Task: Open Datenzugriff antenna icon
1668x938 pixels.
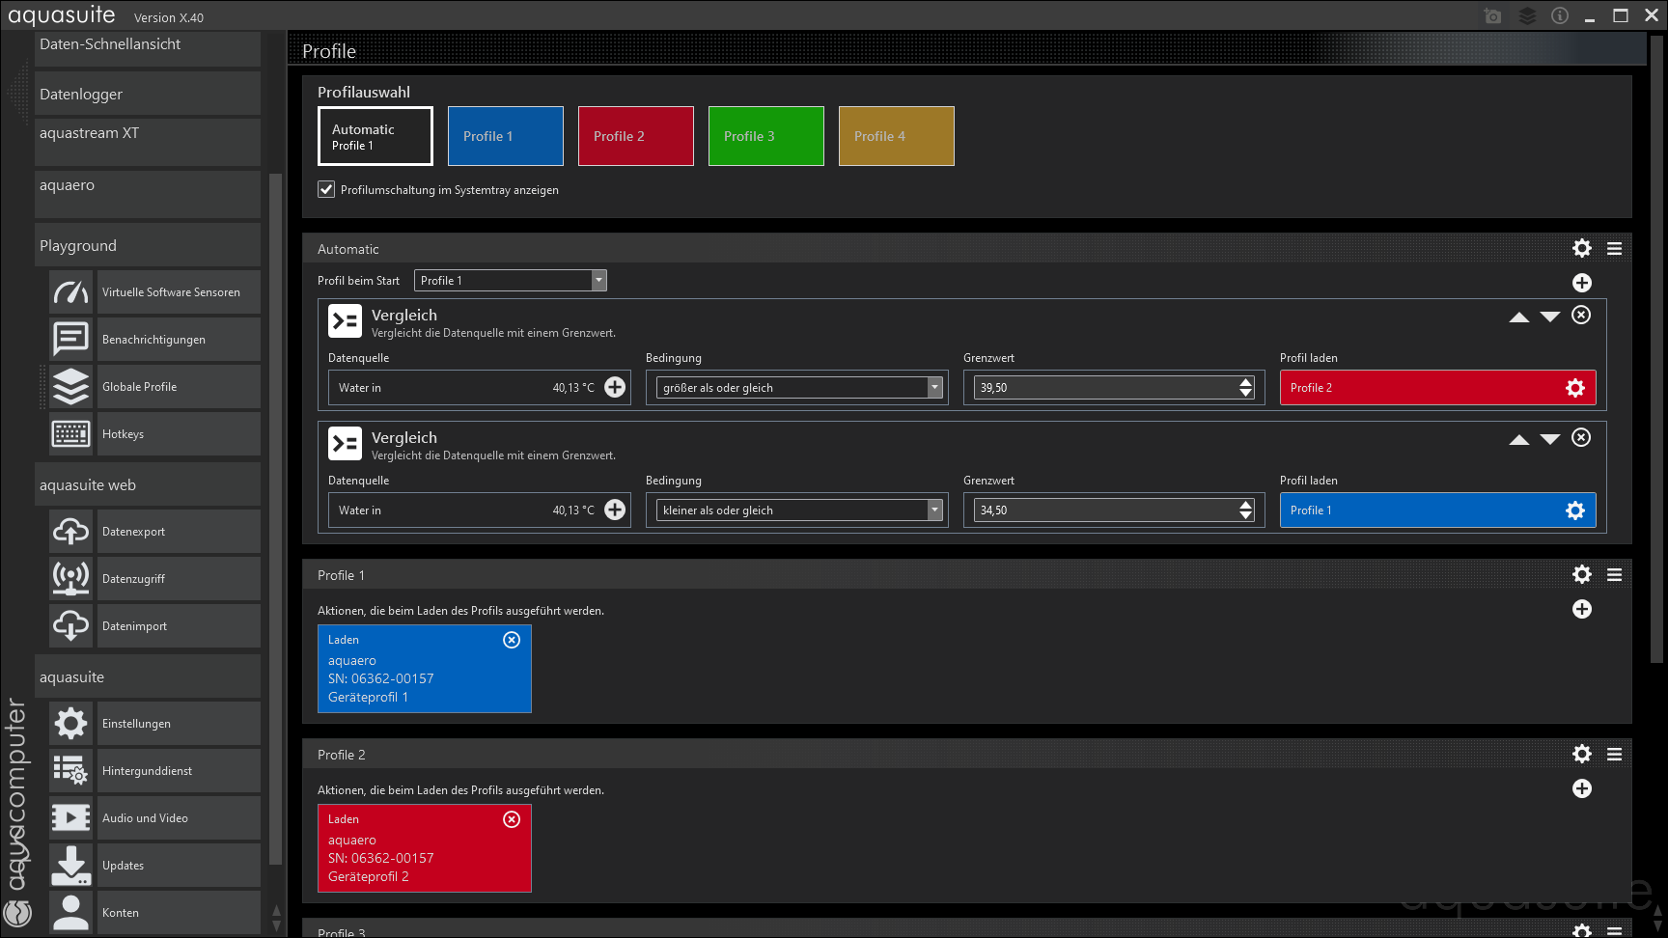Action: tap(70, 579)
